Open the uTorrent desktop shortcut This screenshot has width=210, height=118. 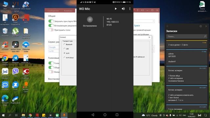[x=15, y=32]
